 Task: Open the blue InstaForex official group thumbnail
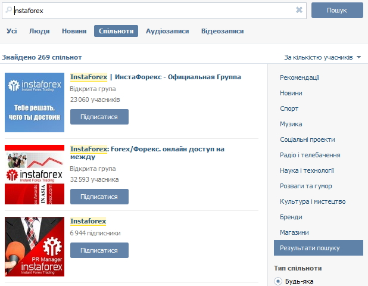coord(35,102)
